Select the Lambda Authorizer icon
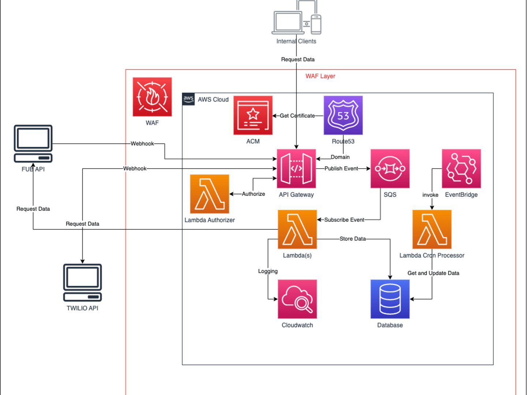This screenshot has width=527, height=395. pos(210,194)
